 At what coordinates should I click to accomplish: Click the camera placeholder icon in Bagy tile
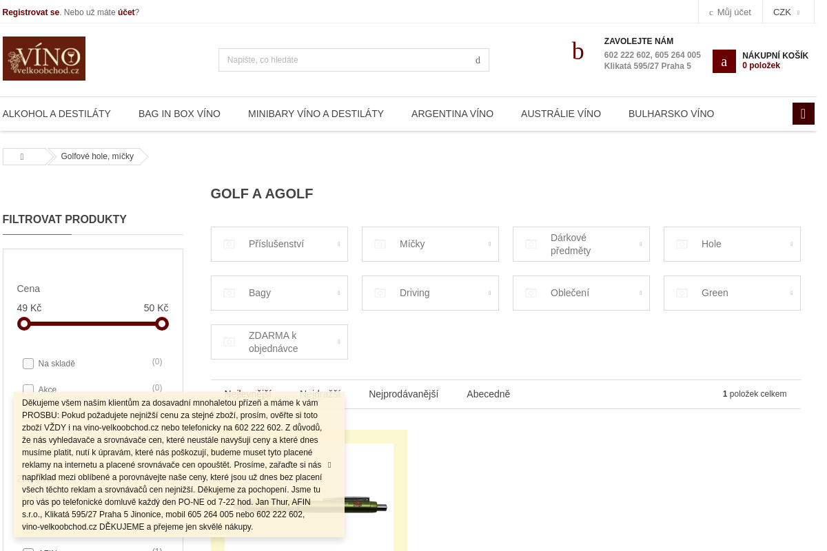(229, 293)
